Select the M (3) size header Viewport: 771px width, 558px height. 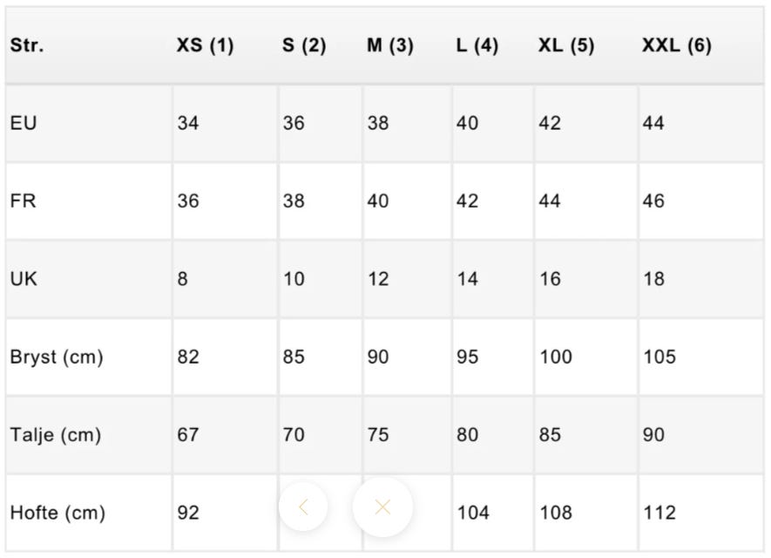click(x=389, y=46)
